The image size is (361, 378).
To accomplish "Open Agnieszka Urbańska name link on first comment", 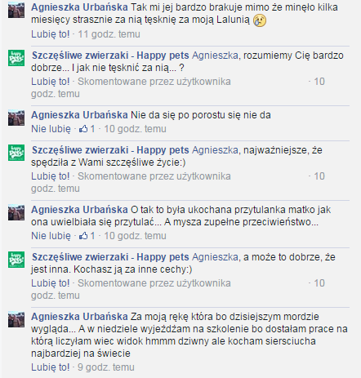I will [79, 7].
